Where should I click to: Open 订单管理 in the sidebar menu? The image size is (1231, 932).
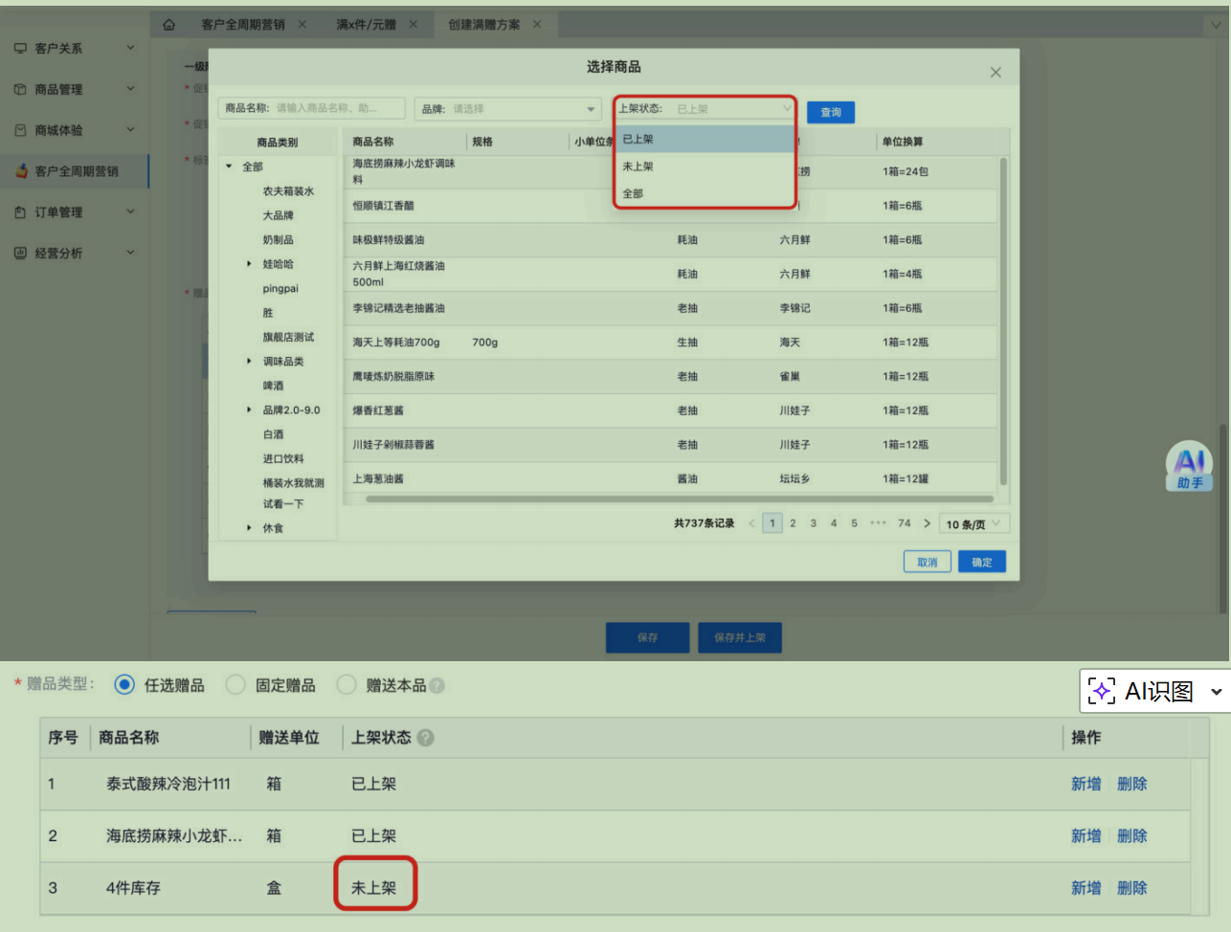59,212
